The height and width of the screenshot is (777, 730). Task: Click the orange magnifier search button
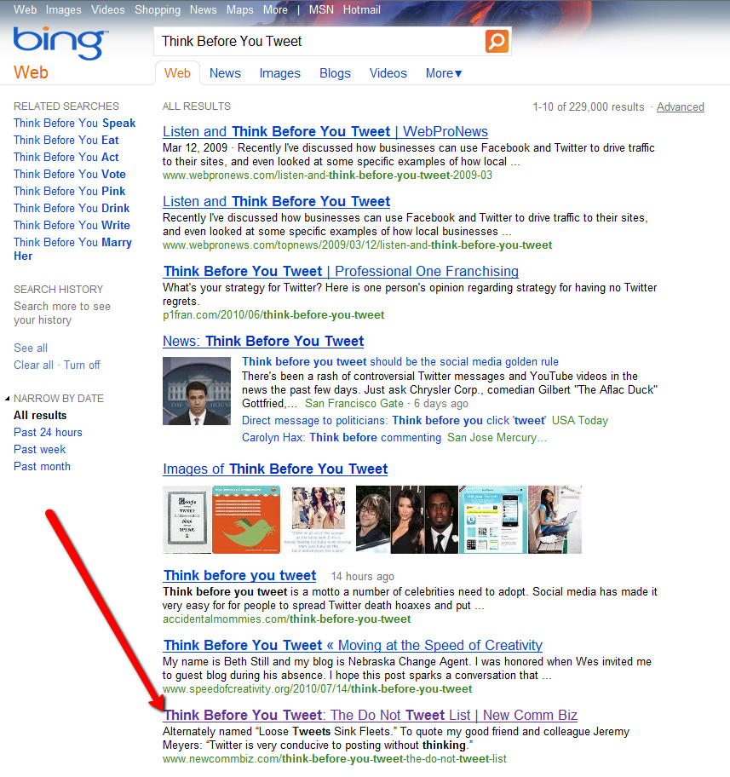click(x=497, y=41)
